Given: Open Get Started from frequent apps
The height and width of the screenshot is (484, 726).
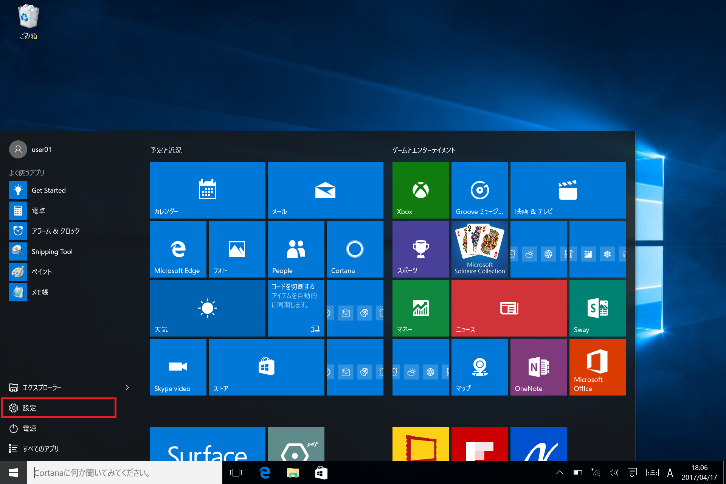Looking at the screenshot, I should click(x=68, y=190).
